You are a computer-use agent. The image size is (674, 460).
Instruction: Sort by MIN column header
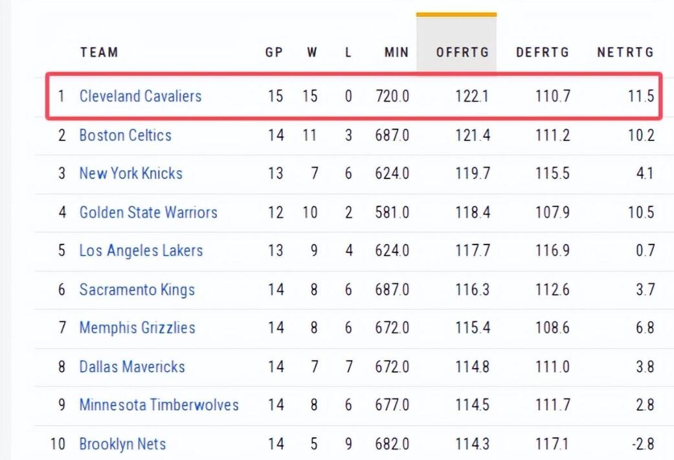pos(396,52)
